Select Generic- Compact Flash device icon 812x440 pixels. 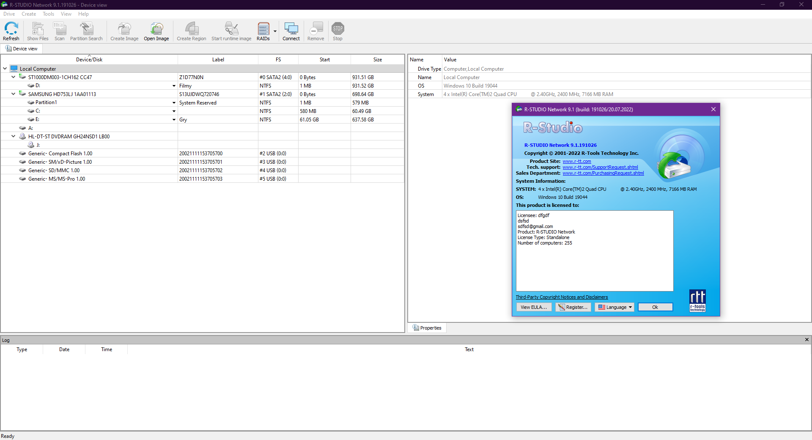22,153
